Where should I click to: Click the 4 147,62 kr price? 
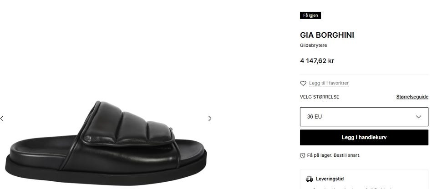pyautogui.click(x=317, y=61)
